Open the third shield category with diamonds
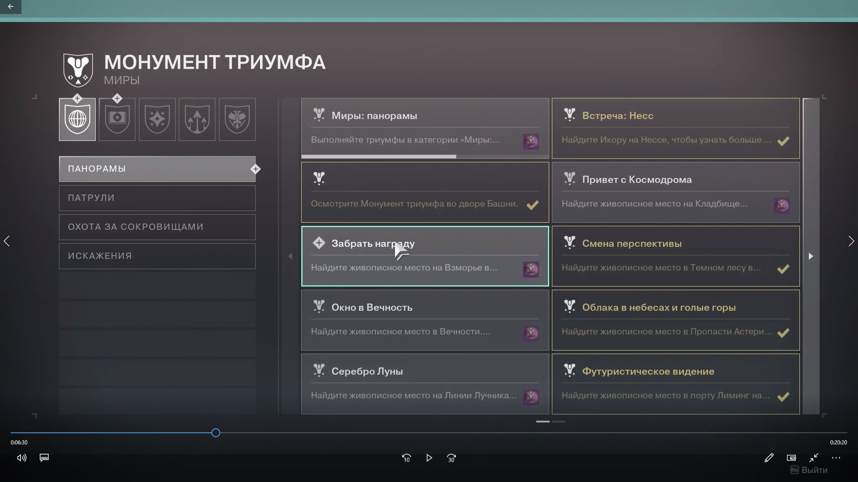 (x=157, y=119)
